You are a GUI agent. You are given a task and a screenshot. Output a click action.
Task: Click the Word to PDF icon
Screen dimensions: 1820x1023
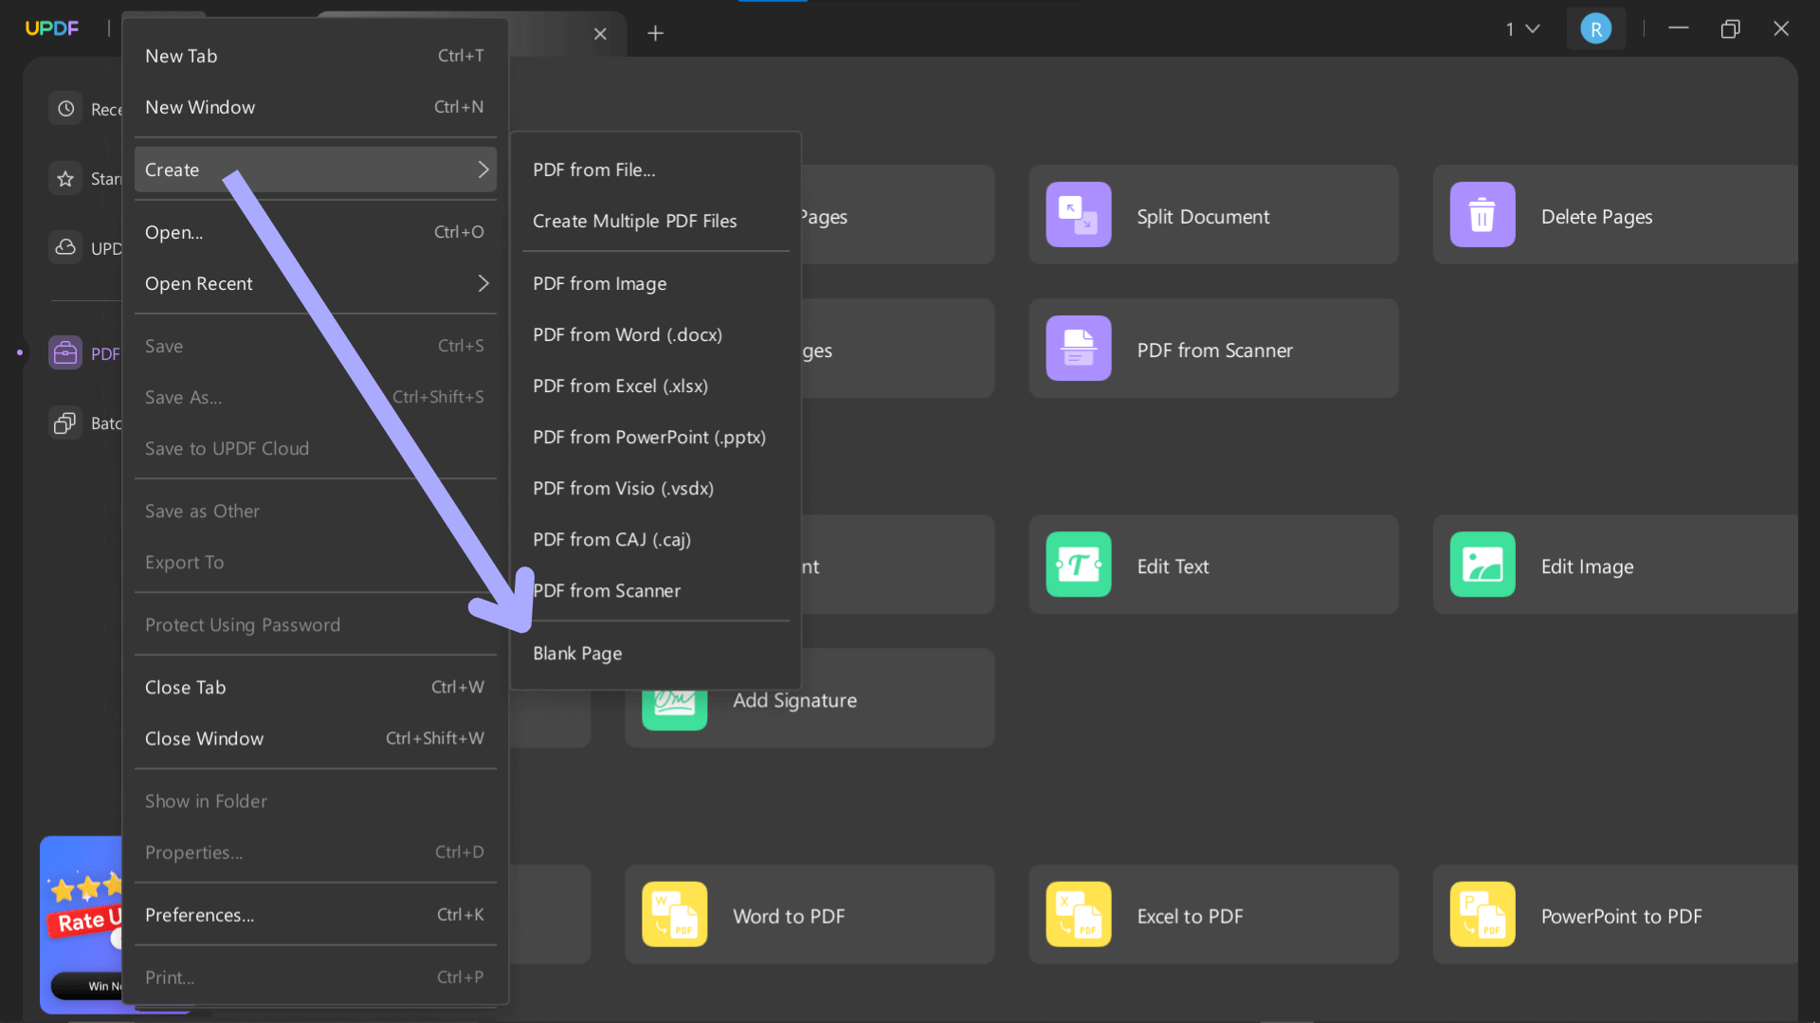pos(674,915)
